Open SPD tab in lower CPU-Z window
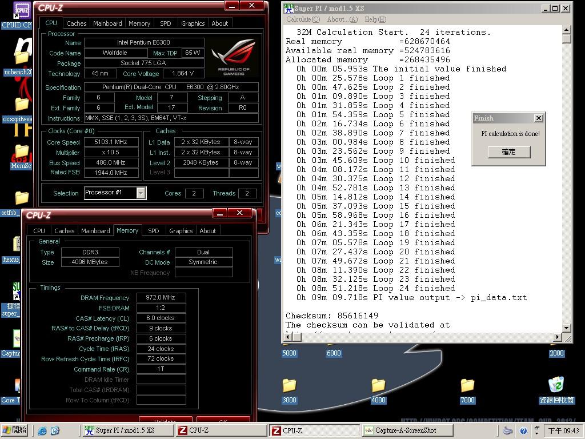The height and width of the screenshot is (439, 585). coord(153,231)
